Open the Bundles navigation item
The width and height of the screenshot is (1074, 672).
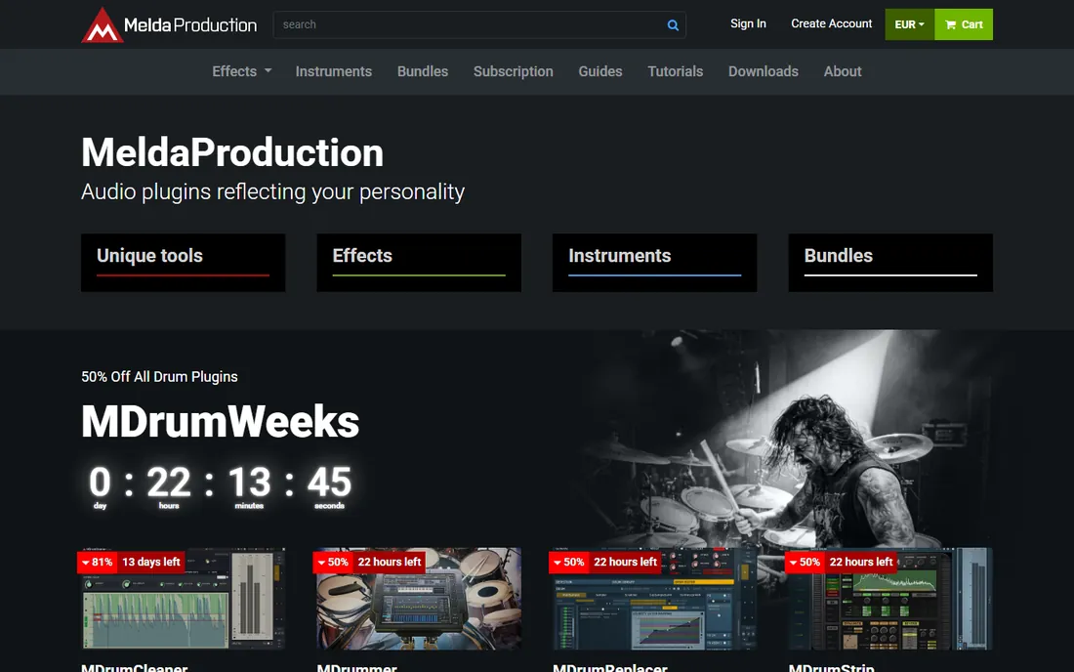click(x=423, y=71)
